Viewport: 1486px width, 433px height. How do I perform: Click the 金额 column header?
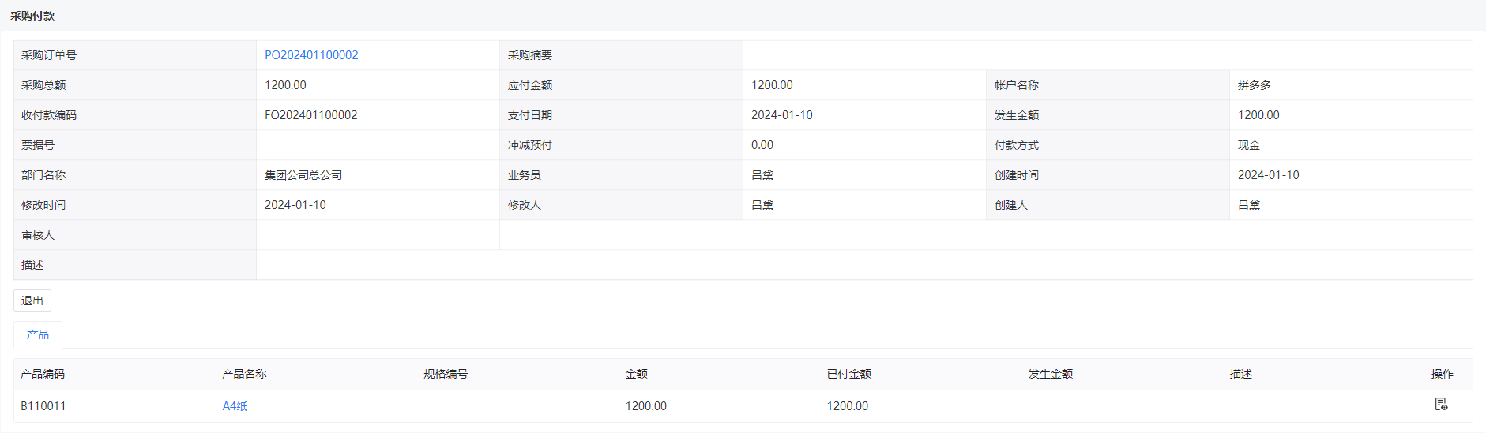pyautogui.click(x=637, y=374)
